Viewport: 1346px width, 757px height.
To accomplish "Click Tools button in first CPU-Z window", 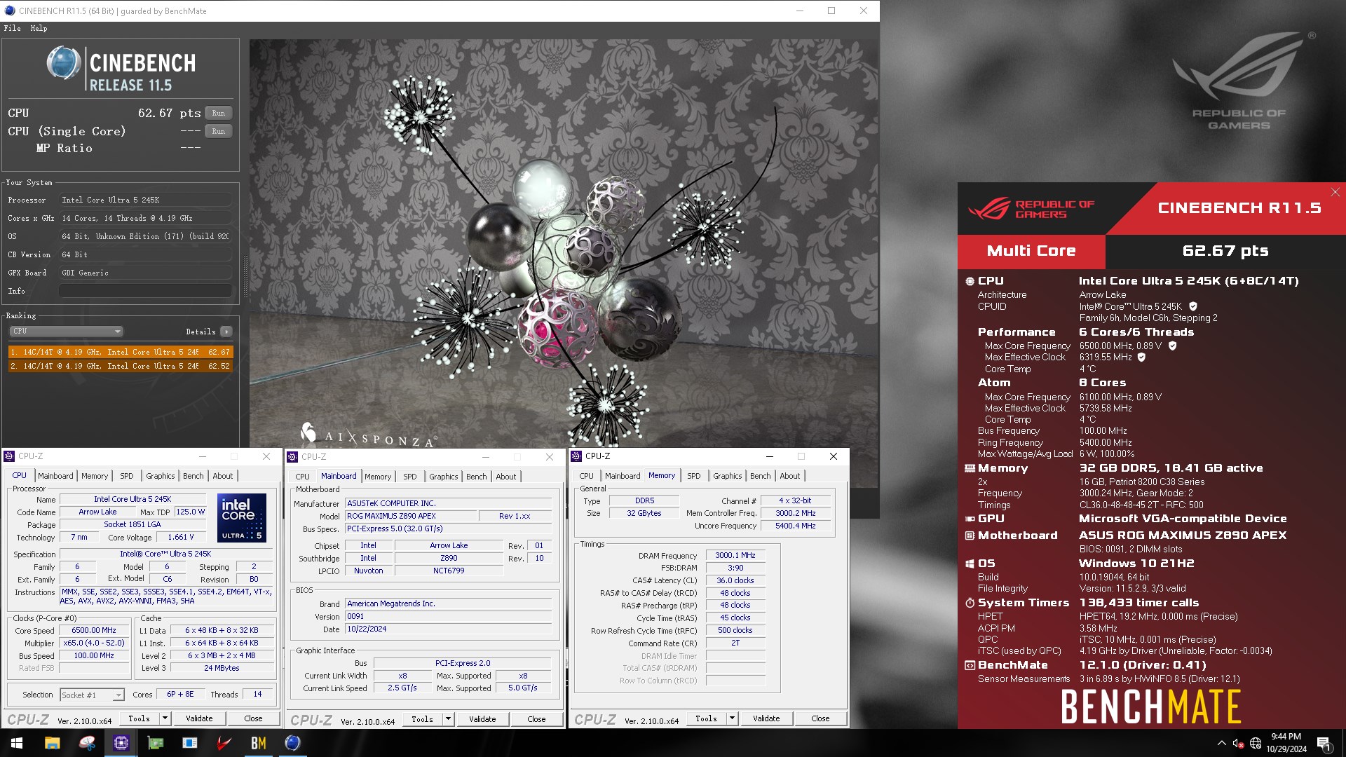I will click(140, 718).
